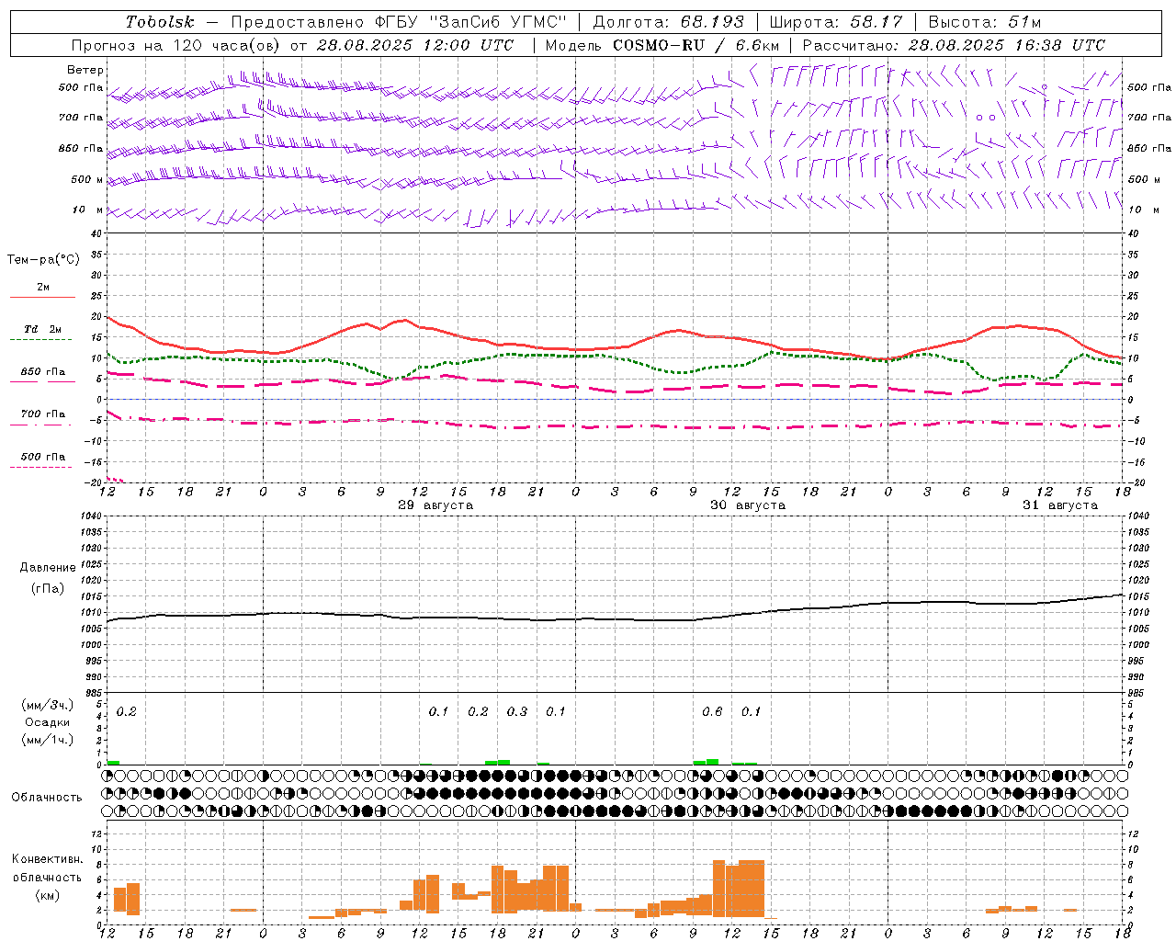
Task: Click the 'Td 2м' dew point legend label
Action: click(43, 329)
